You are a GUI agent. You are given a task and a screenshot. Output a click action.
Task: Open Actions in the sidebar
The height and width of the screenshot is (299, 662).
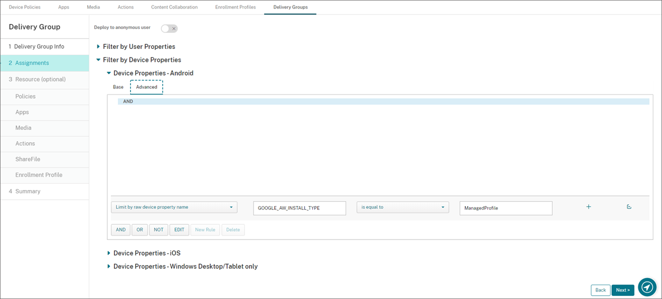point(45,143)
